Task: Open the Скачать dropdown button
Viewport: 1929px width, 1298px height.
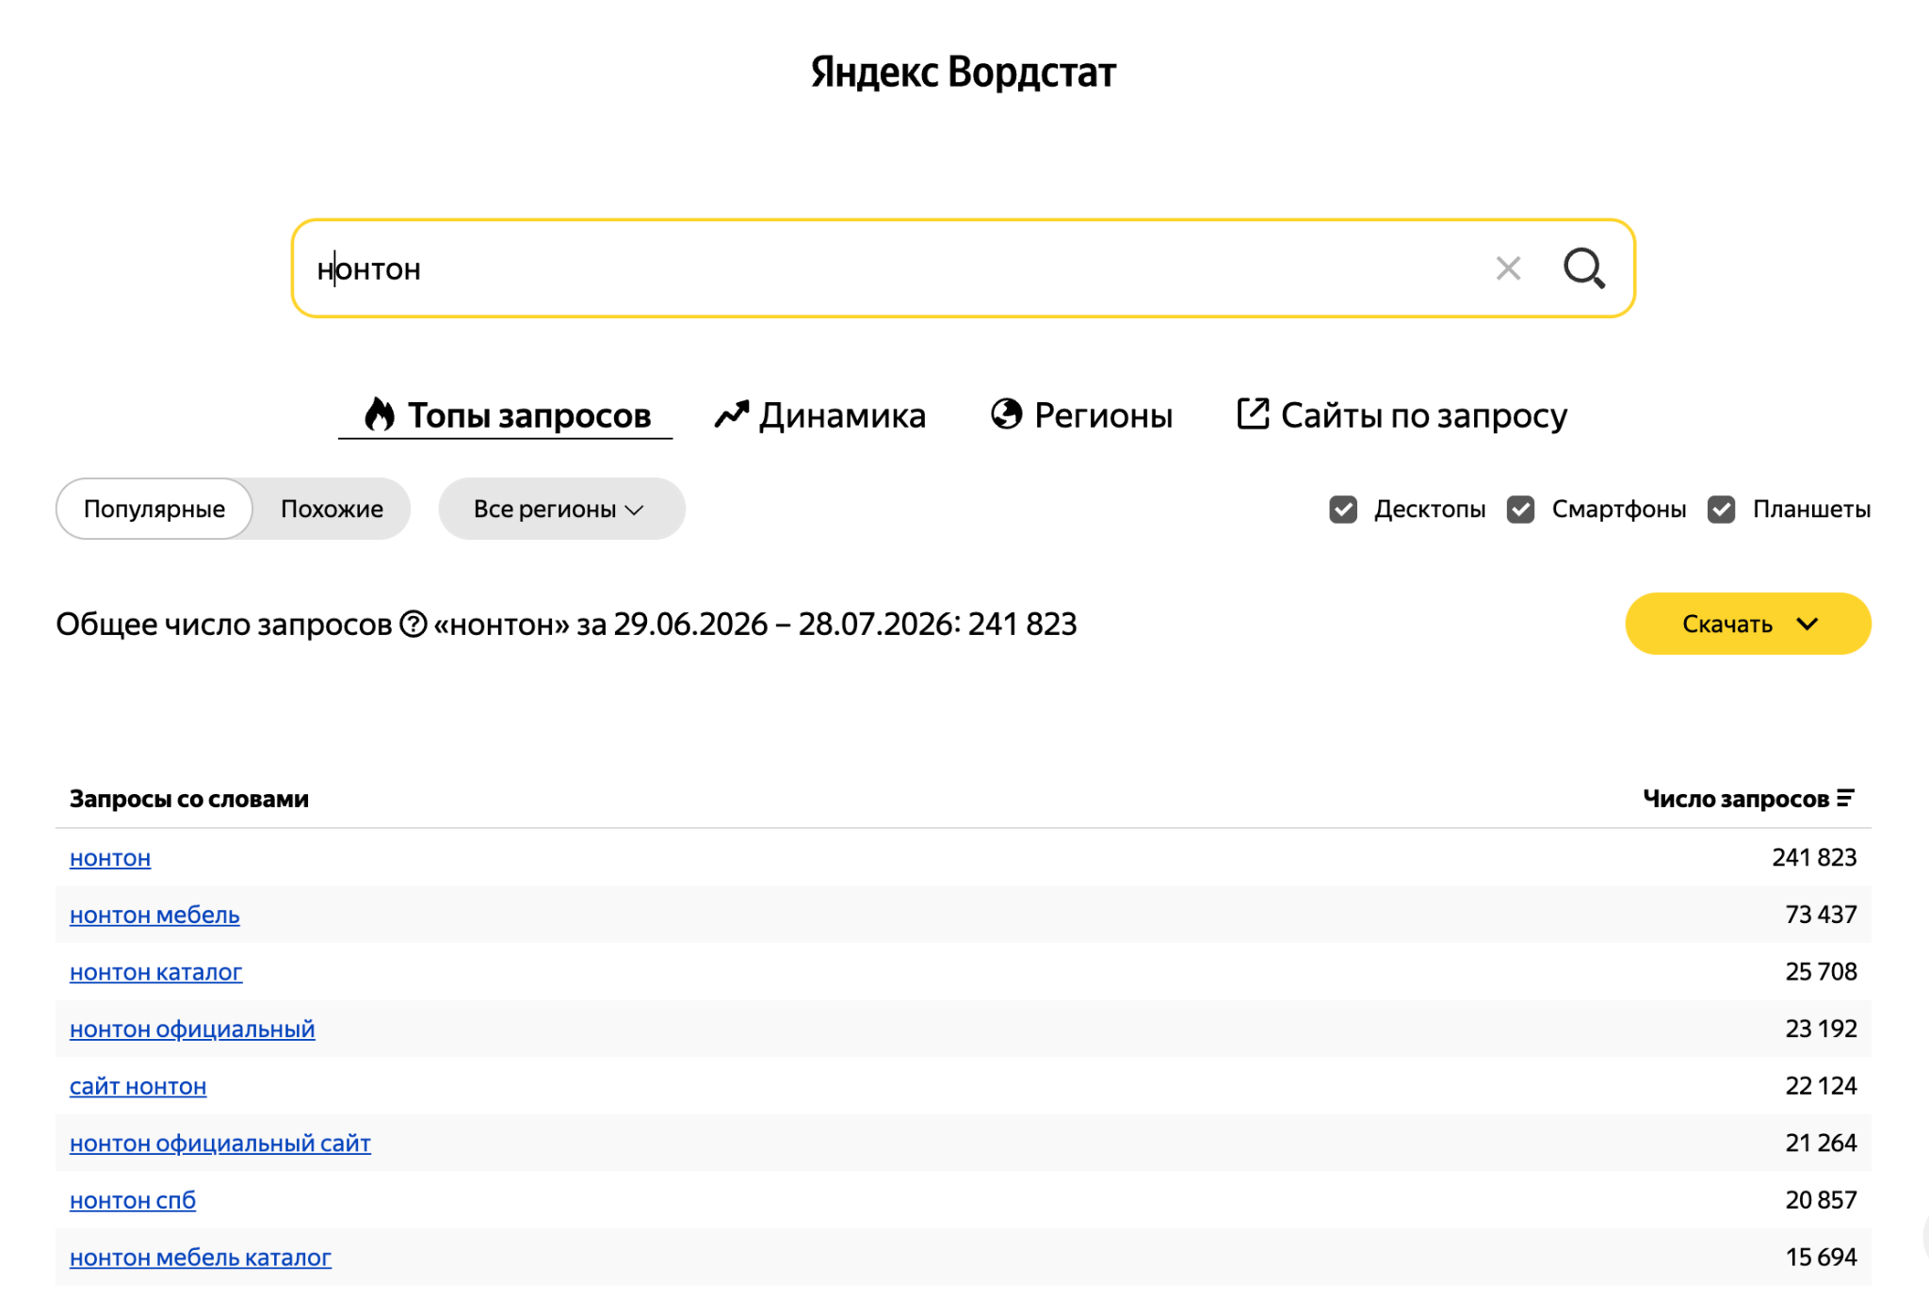Action: point(1748,624)
